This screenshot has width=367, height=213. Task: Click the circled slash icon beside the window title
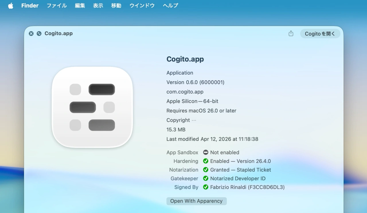39,34
